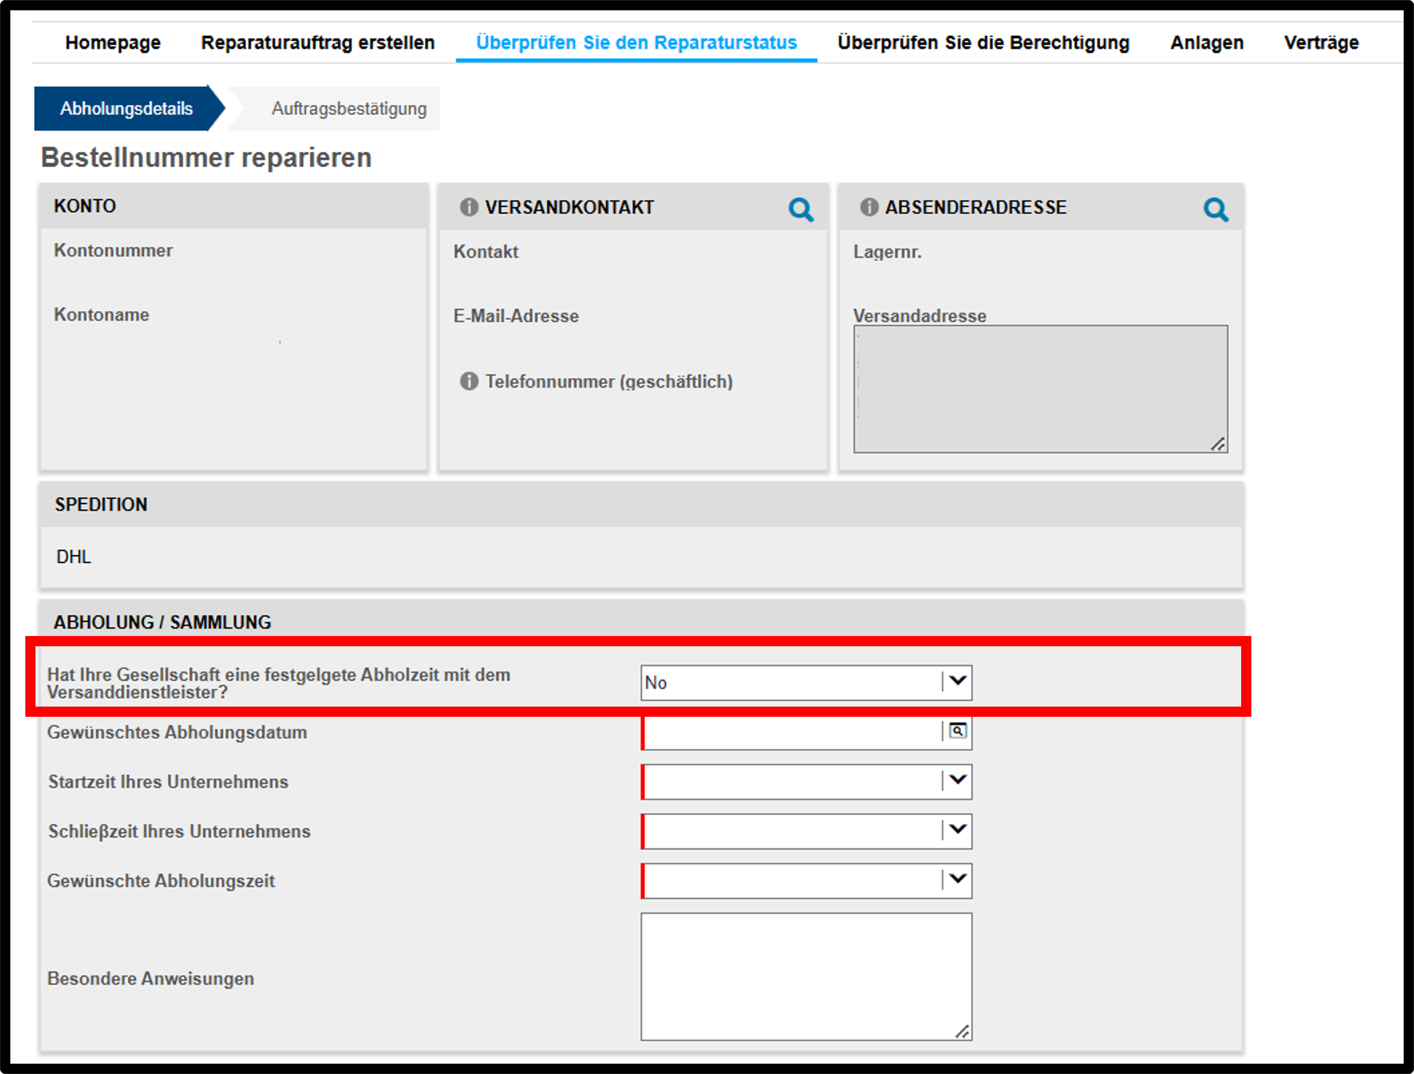Click info icon beside VERSANDKONTAKT heading
This screenshot has width=1414, height=1074.
click(x=469, y=207)
